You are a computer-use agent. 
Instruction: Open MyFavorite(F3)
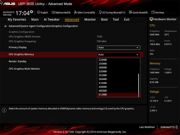pyautogui.click(x=61, y=12)
